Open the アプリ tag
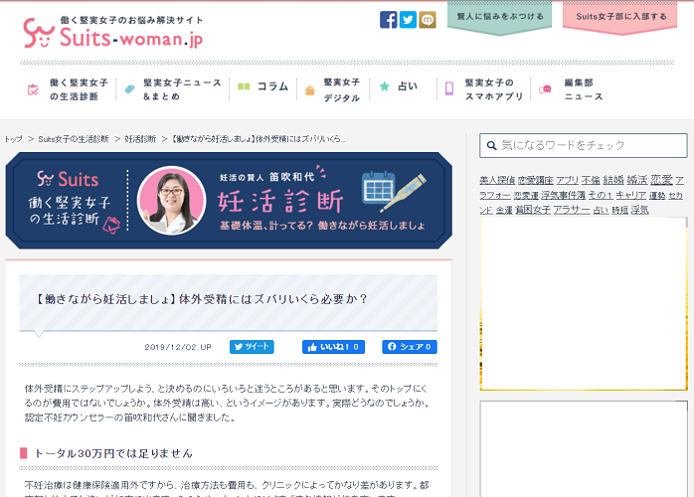Viewport: 694px width, 497px height. click(x=567, y=180)
